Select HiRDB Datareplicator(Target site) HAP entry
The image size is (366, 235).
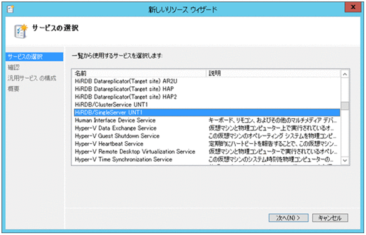pos(207,89)
